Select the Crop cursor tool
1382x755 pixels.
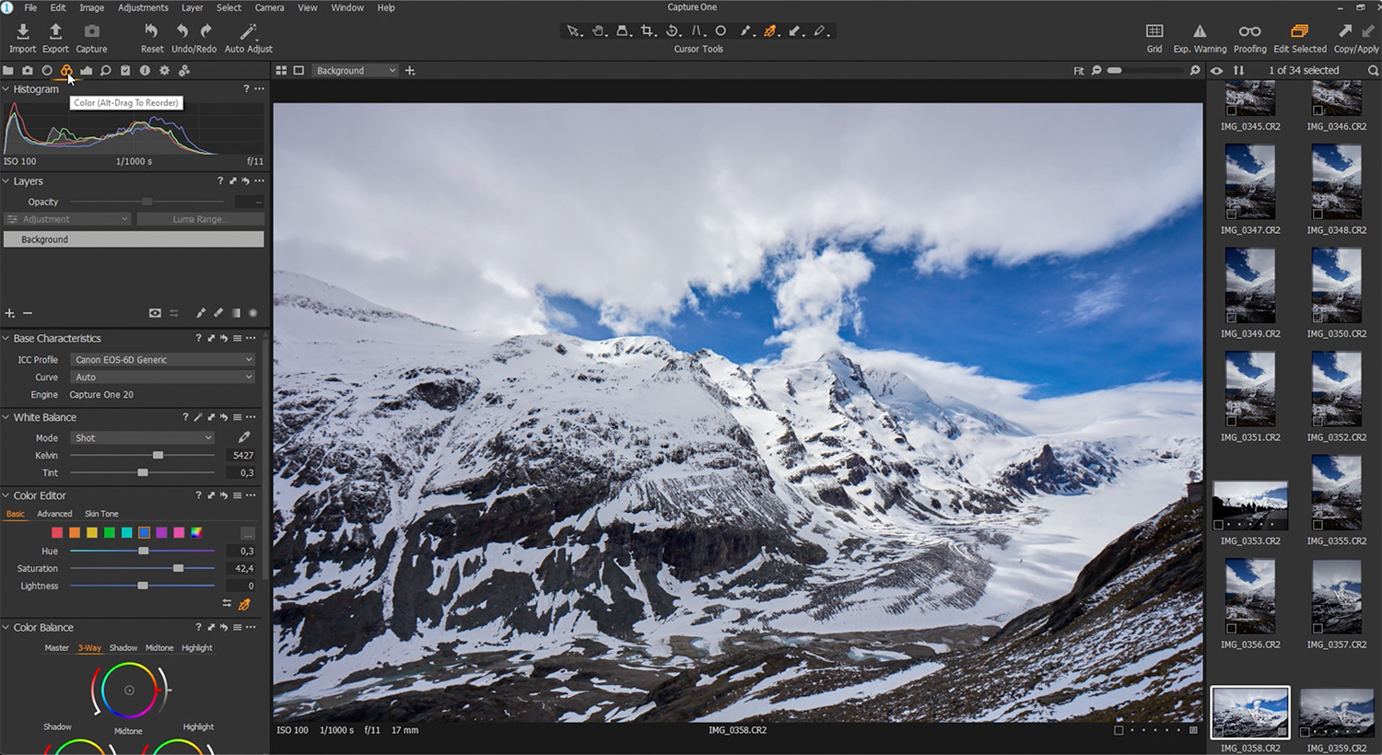[x=648, y=31]
